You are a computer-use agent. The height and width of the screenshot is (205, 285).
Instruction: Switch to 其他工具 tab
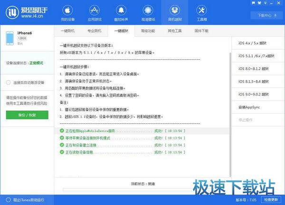[x=175, y=31]
